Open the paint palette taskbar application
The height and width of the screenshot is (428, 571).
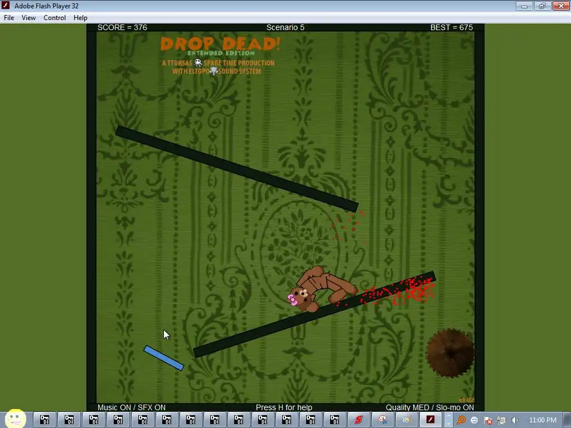click(x=407, y=420)
